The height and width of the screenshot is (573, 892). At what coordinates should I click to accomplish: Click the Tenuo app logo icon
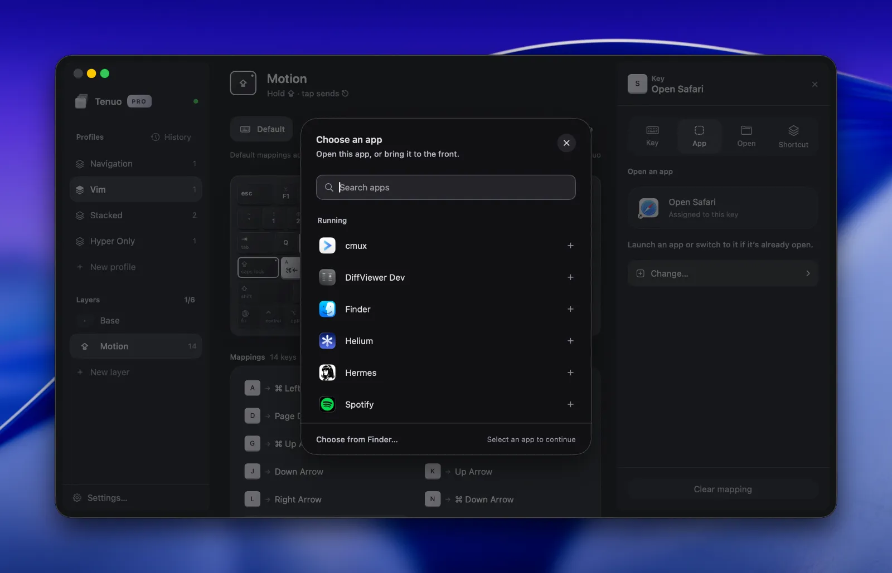click(81, 101)
